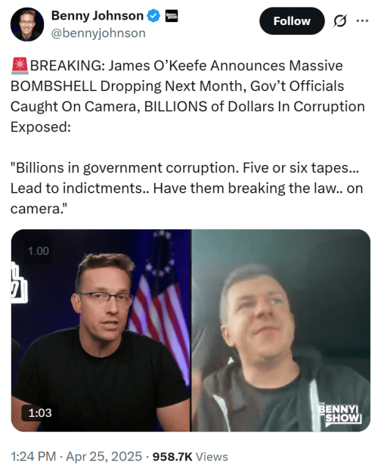Screen dimensions: 378x469
Task: Open the 958.7K Views count
Action: point(190,456)
